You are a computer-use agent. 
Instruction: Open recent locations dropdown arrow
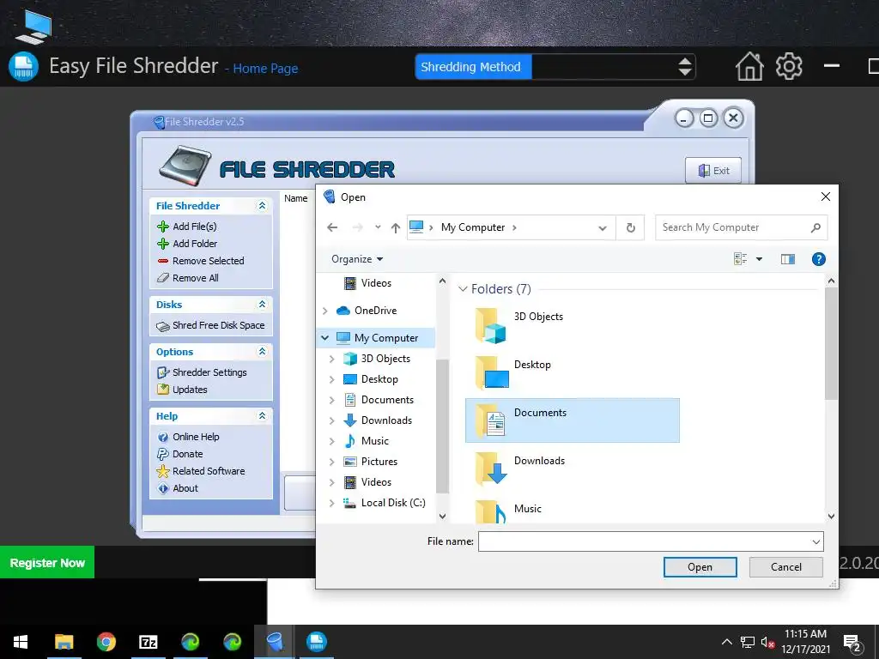coord(378,227)
